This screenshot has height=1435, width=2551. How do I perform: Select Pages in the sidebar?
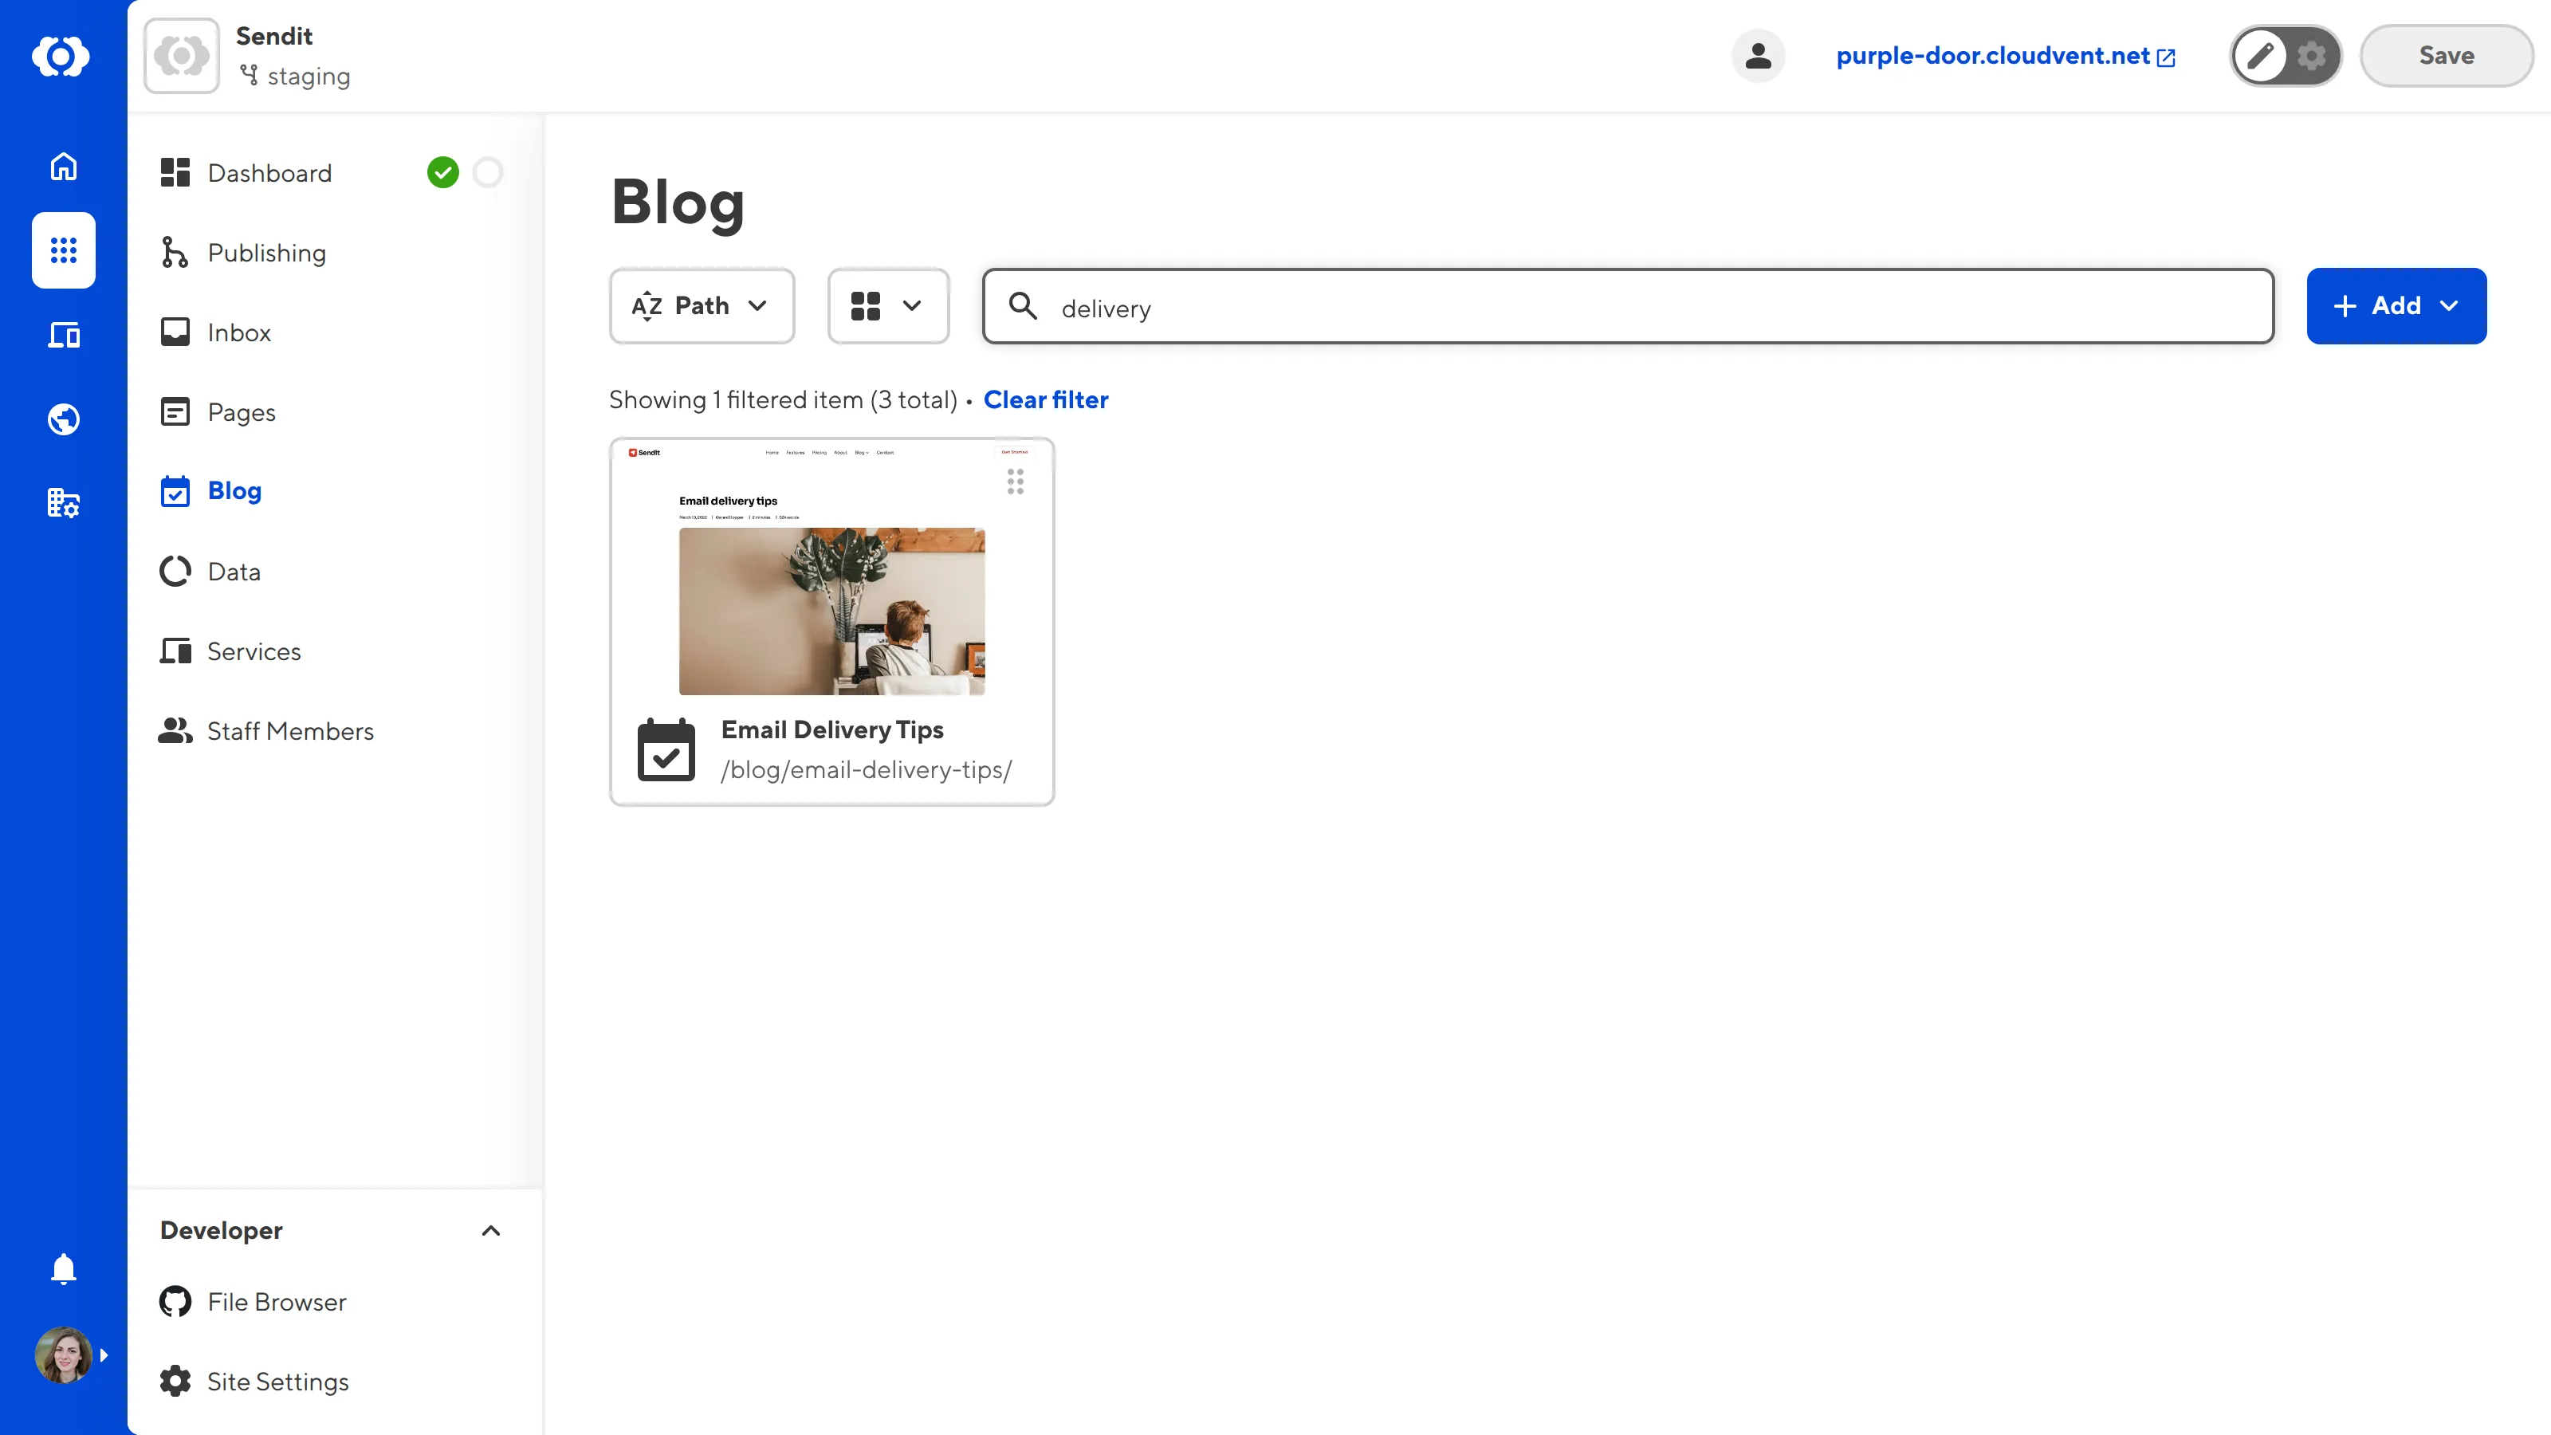point(241,412)
